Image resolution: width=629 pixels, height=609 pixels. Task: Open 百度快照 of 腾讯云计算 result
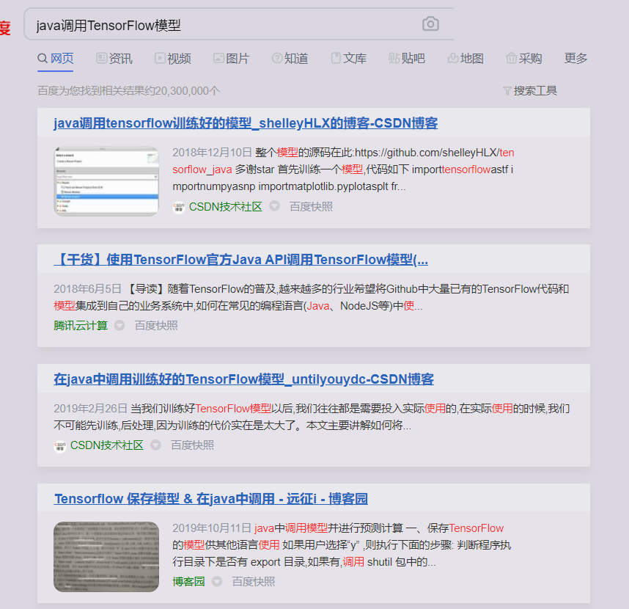pos(156,326)
